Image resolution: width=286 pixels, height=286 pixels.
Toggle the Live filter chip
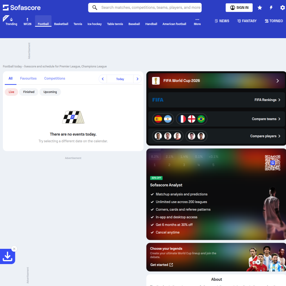click(11, 92)
